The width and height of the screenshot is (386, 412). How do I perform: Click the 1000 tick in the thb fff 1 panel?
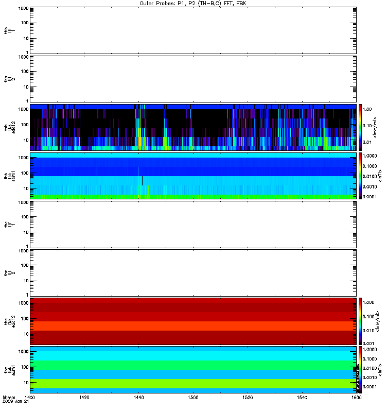point(23,8)
